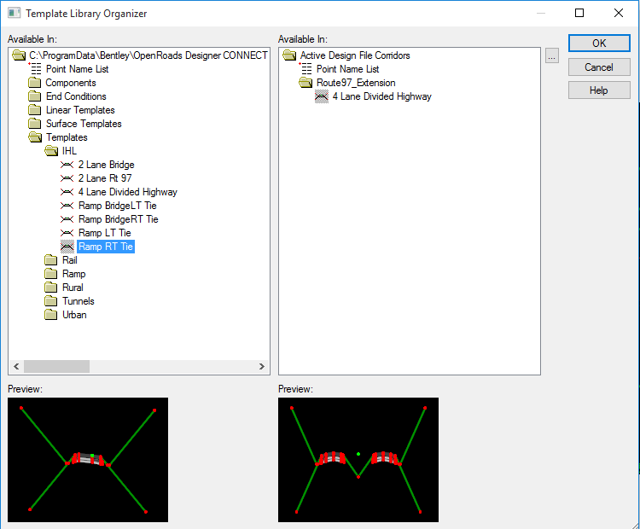The height and width of the screenshot is (529, 640).
Task: Select the 2 Lane Bridge label
Action: pos(106,165)
